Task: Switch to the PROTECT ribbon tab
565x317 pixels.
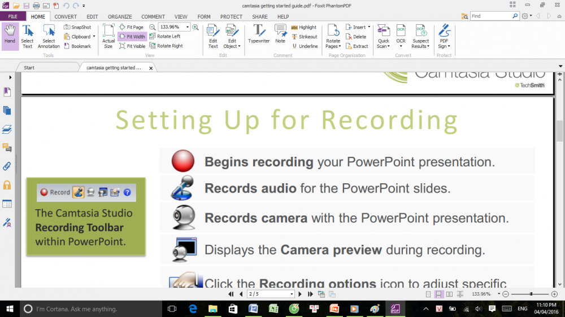Action: (x=231, y=16)
